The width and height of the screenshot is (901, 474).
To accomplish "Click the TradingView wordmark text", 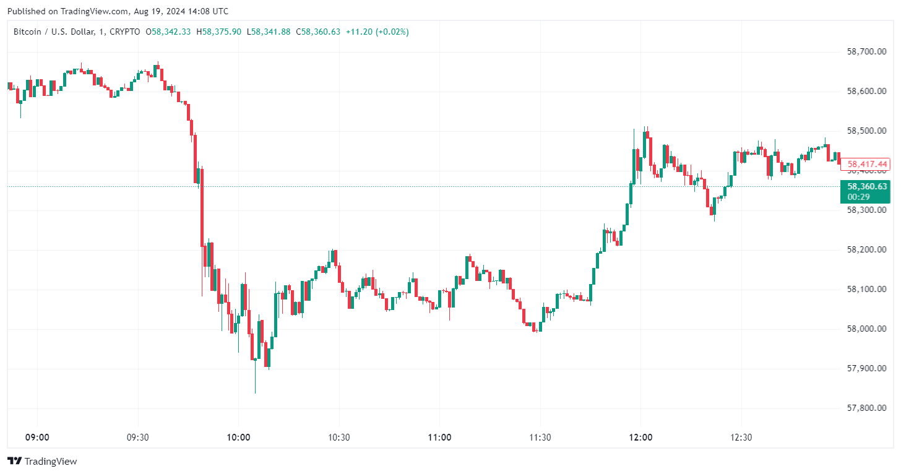I will [51, 461].
